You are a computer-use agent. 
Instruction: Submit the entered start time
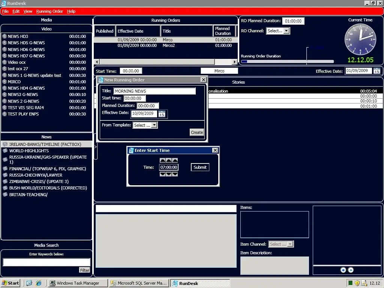pyautogui.click(x=200, y=167)
